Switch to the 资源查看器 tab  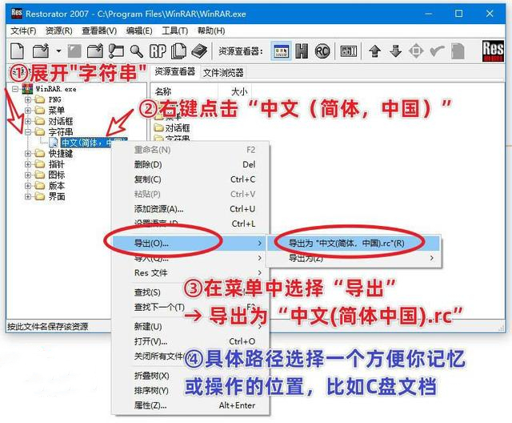pyautogui.click(x=175, y=71)
